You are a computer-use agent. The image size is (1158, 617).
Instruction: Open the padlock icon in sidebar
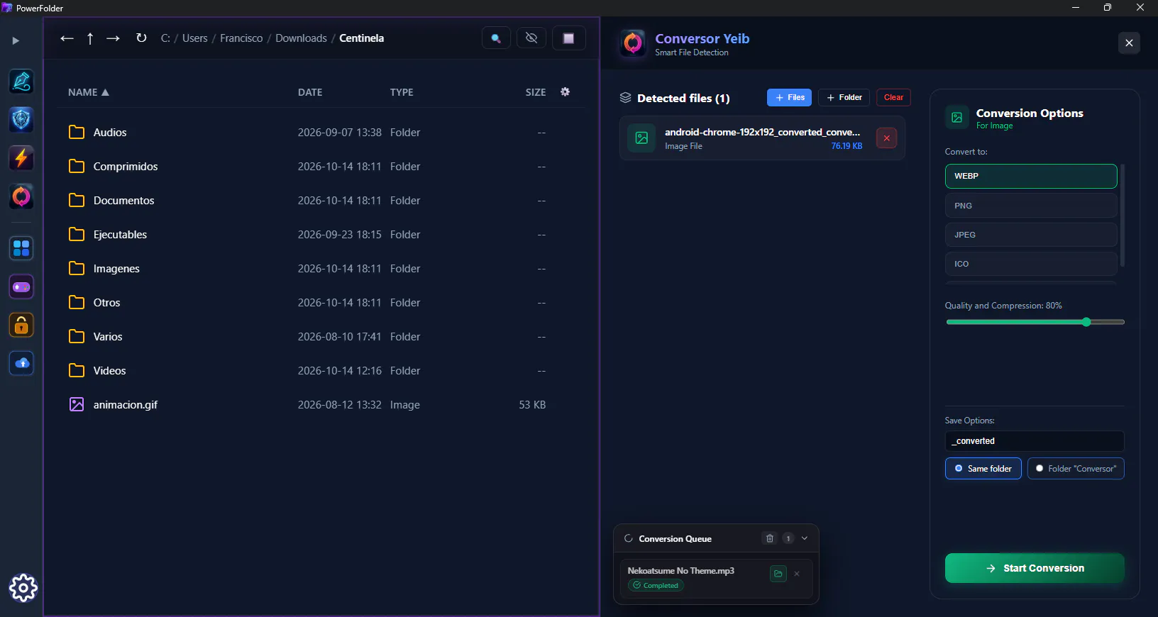click(21, 326)
